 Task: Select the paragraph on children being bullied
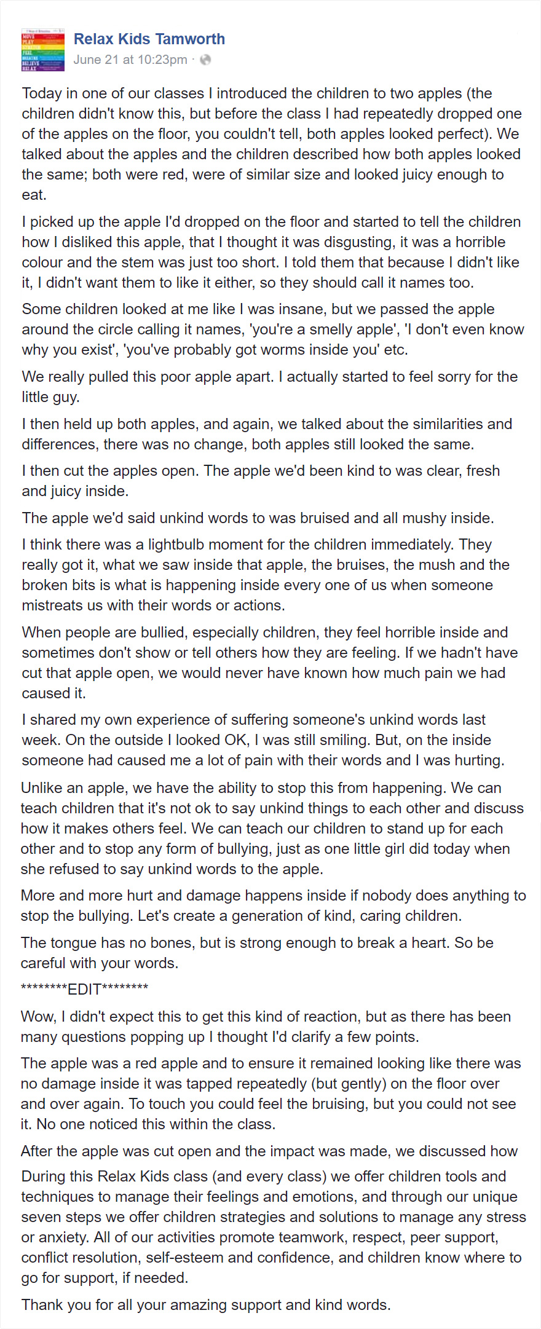coord(270,662)
